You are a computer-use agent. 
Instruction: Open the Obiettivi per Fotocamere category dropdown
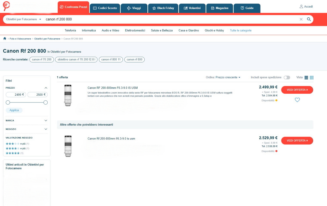click(x=24, y=19)
